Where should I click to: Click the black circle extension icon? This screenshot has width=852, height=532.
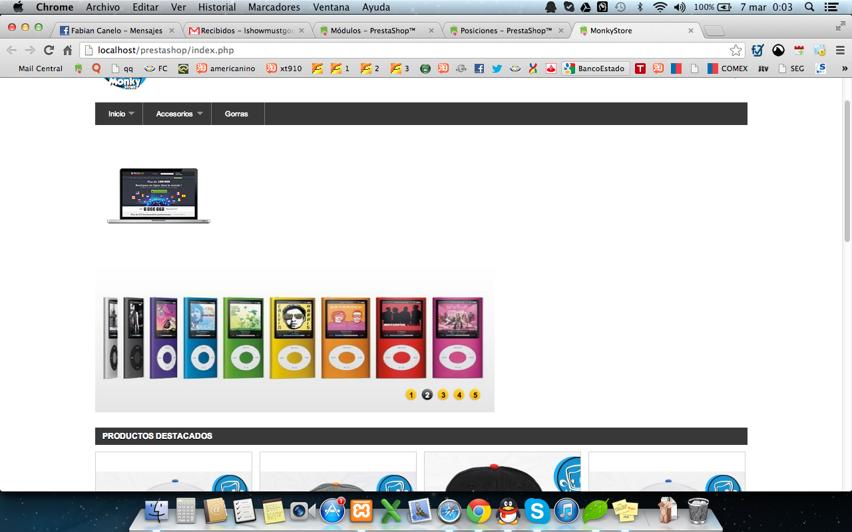pyautogui.click(x=778, y=50)
